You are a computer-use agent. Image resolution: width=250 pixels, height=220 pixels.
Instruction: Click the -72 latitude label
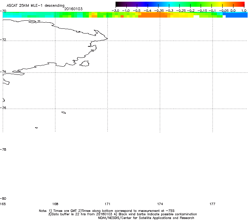[3, 40]
